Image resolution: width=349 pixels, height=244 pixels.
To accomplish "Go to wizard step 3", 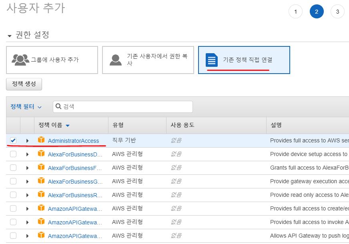I will (x=337, y=12).
